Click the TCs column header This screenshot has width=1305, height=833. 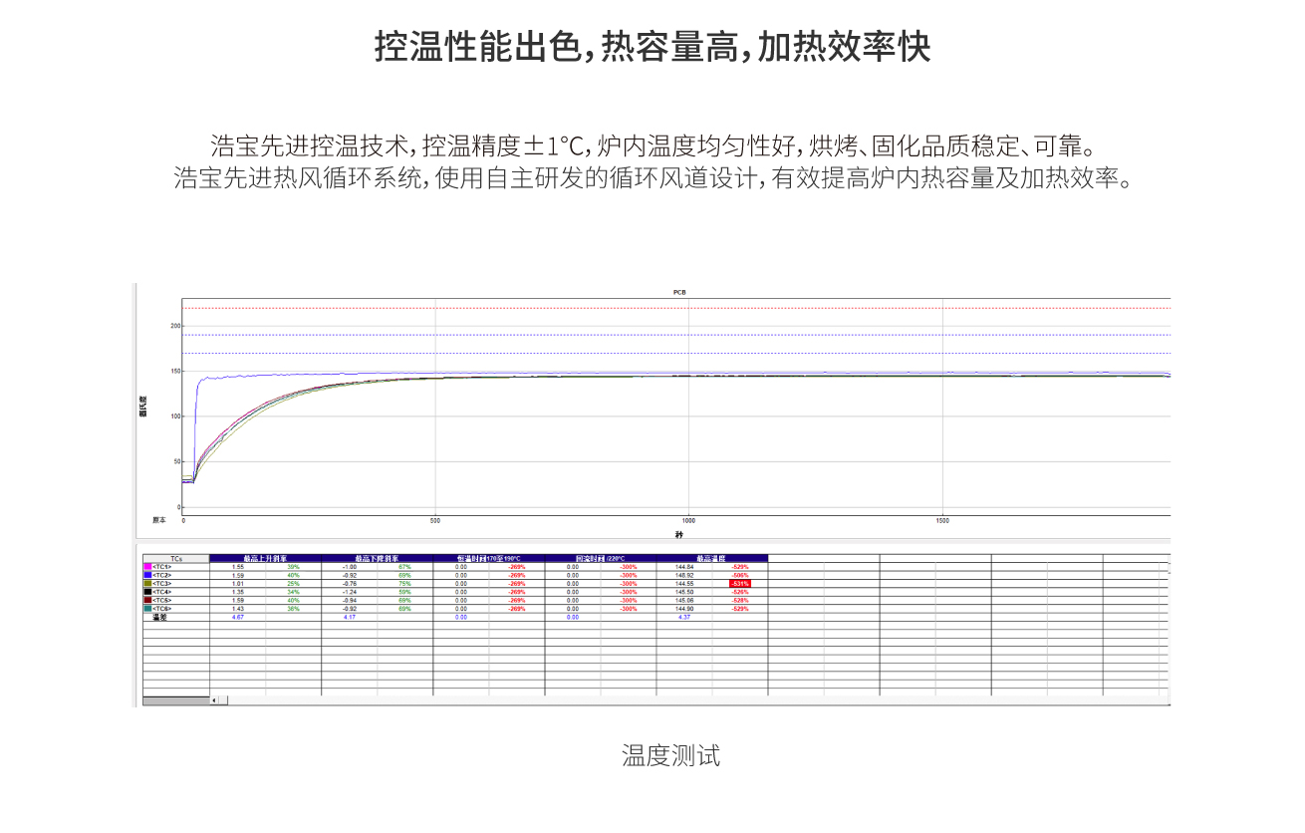pyautogui.click(x=176, y=558)
